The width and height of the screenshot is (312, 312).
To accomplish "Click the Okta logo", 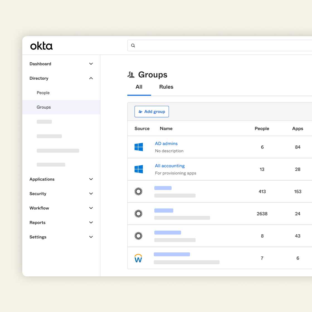I will click(x=41, y=46).
